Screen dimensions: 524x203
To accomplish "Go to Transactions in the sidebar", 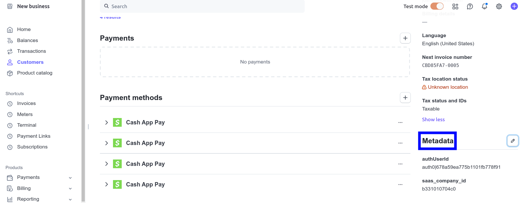I will [x=31, y=51].
